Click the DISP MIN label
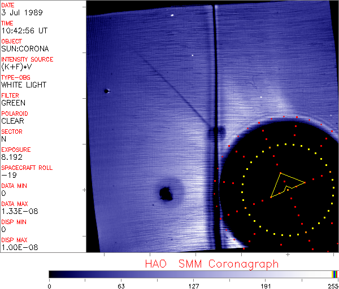Image resolution: width=339 pixels, height=289 pixels. point(14,222)
